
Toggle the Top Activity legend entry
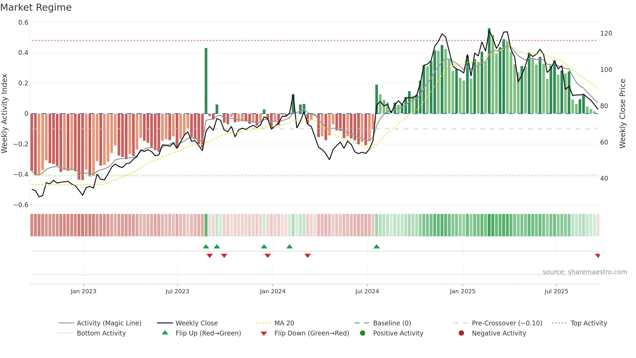[580, 323]
